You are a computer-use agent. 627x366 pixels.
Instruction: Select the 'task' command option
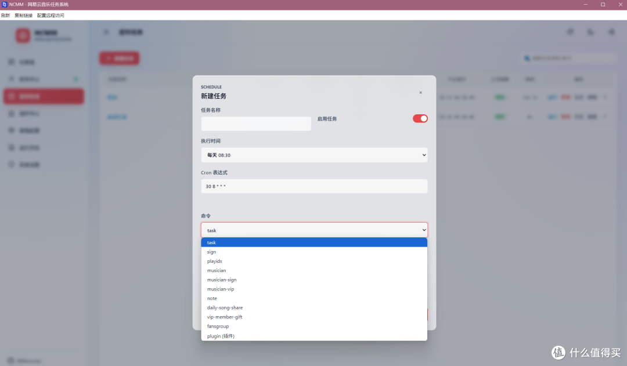point(314,242)
